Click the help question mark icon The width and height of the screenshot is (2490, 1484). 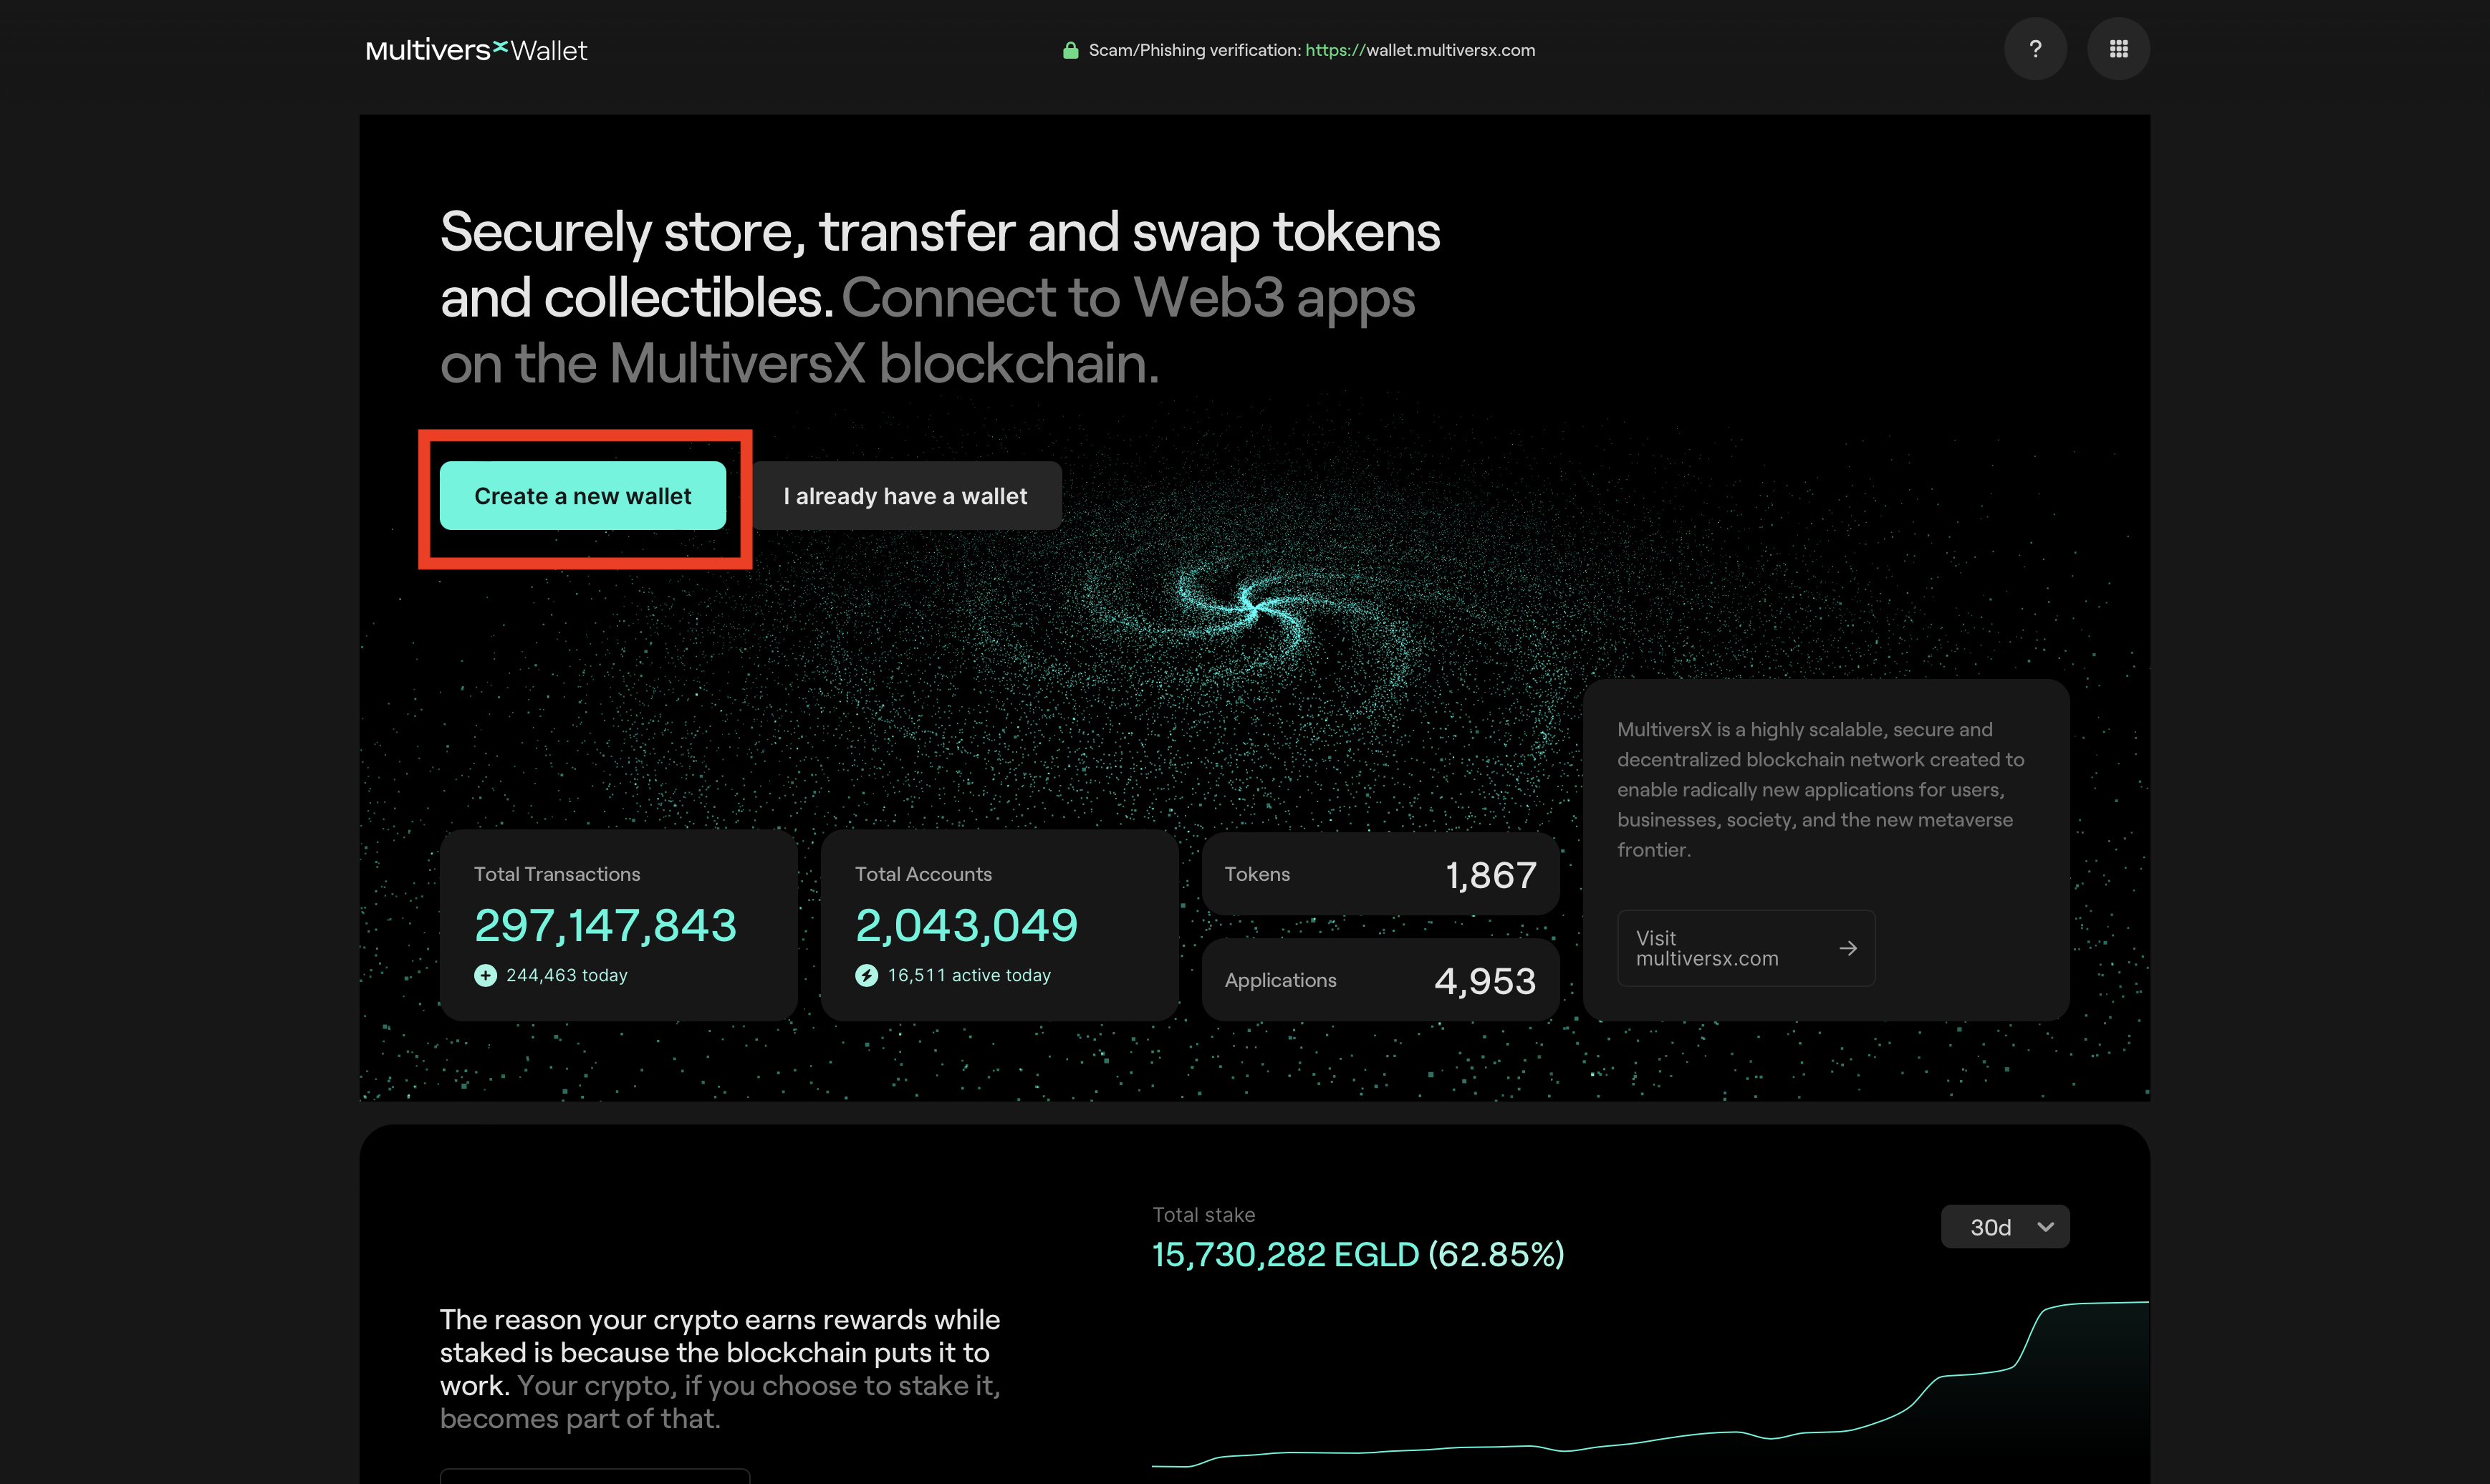coord(2036,49)
